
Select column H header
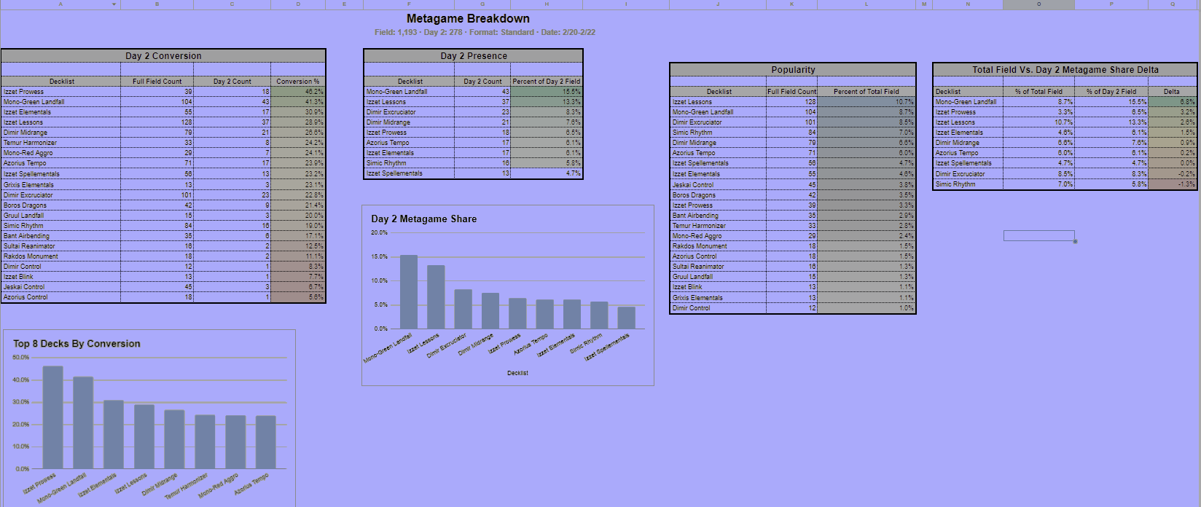[547, 4]
